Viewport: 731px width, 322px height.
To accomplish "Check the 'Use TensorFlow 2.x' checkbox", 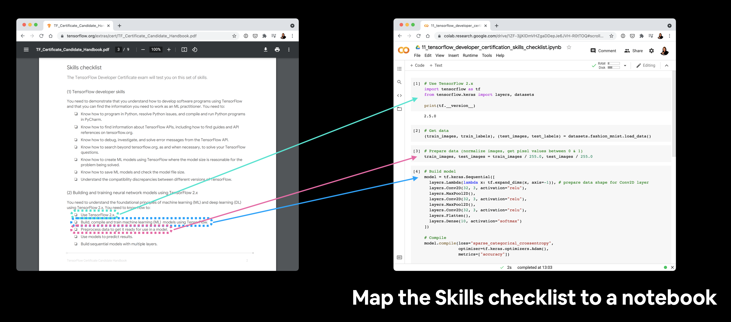I will [x=76, y=215].
